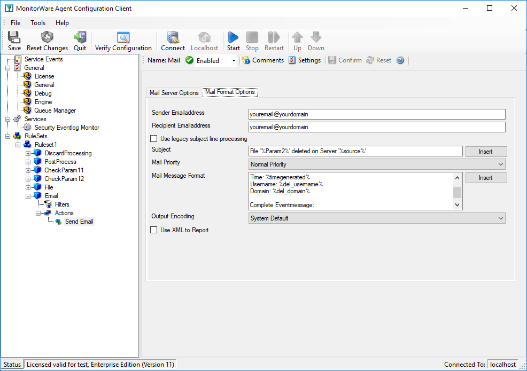Open Settings next to Comments
527x371 pixels.
click(x=305, y=60)
